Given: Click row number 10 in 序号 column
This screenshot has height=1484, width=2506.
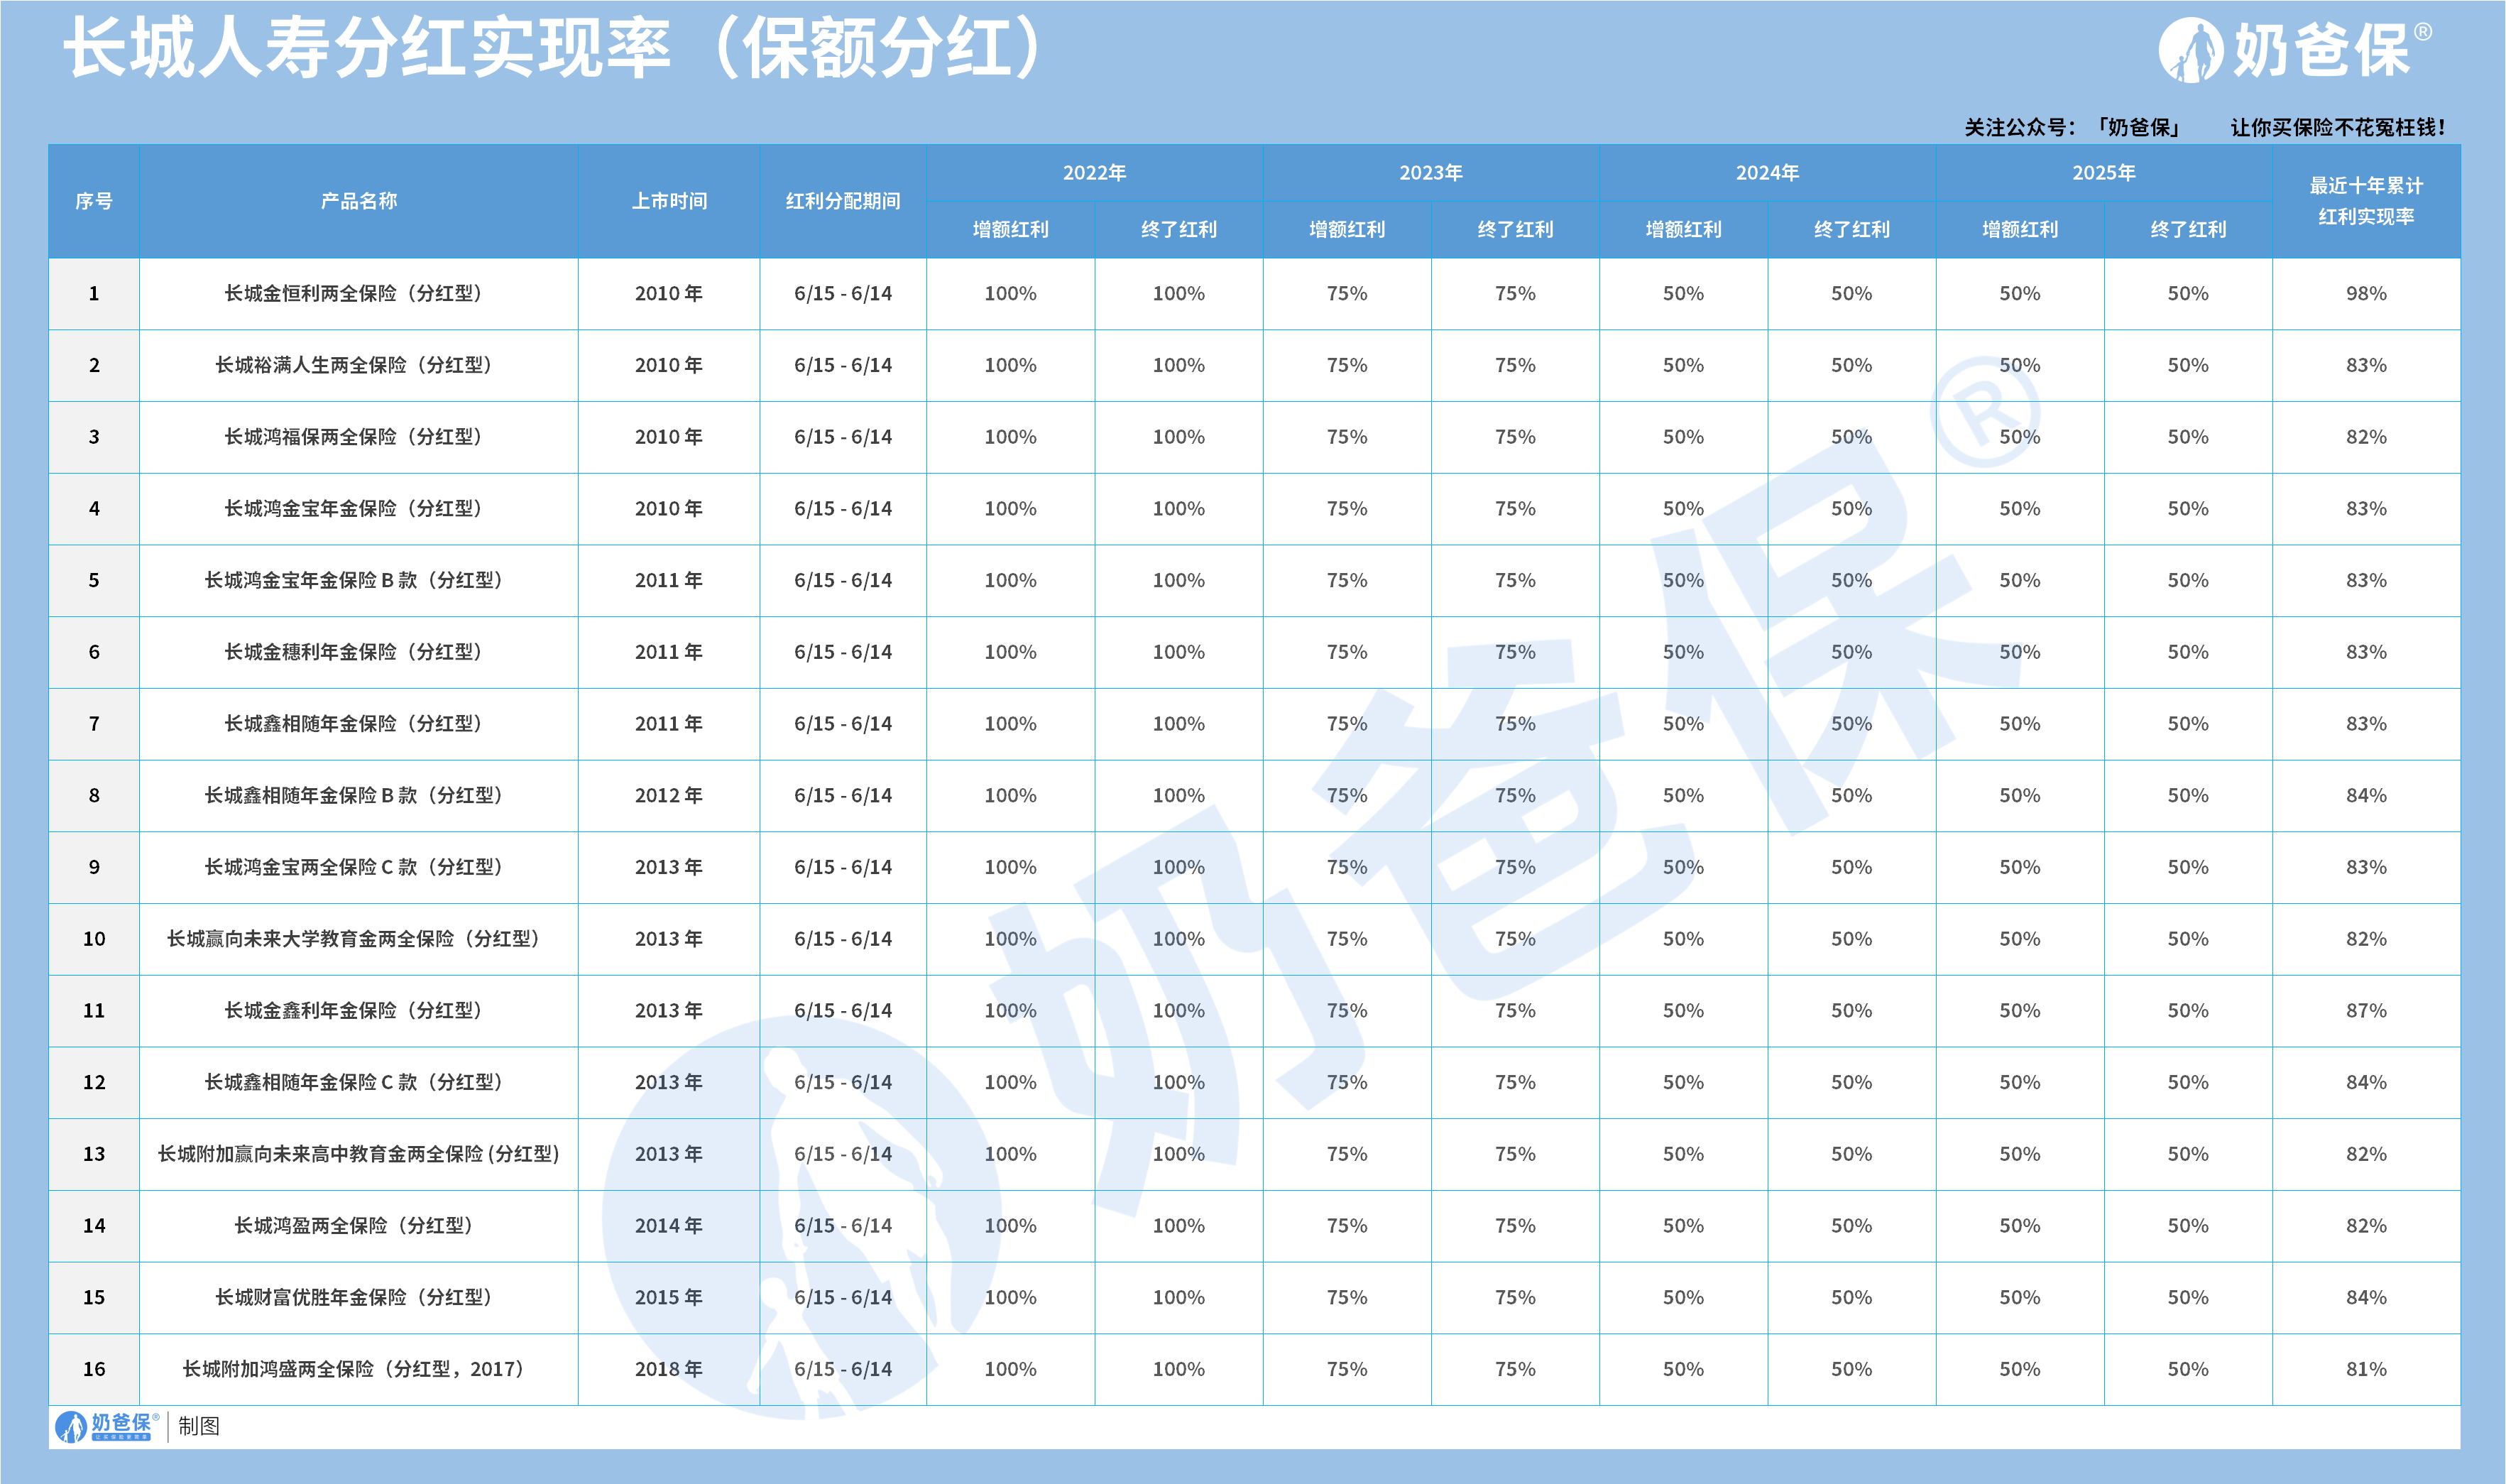Looking at the screenshot, I should (94, 938).
